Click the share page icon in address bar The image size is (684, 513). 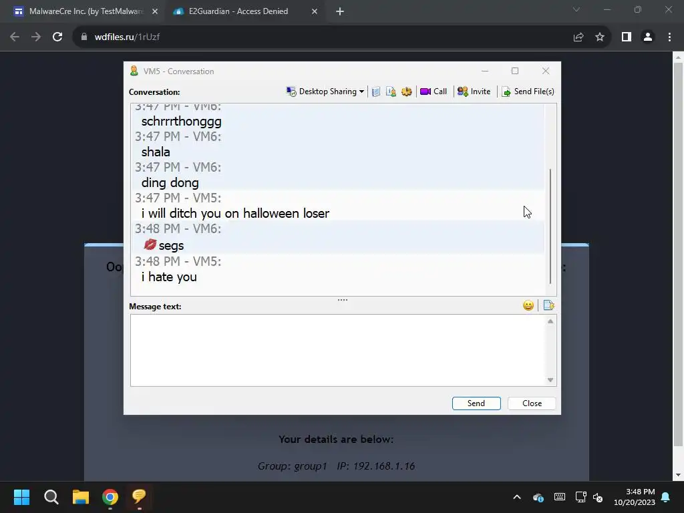(578, 37)
